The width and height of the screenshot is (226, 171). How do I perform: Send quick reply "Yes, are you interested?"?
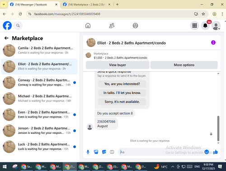(122, 84)
